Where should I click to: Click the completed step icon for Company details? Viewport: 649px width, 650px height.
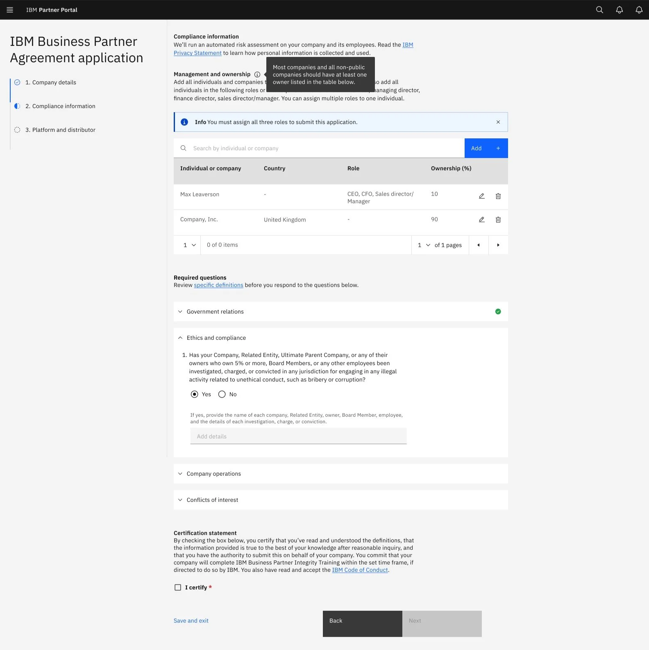[17, 82]
